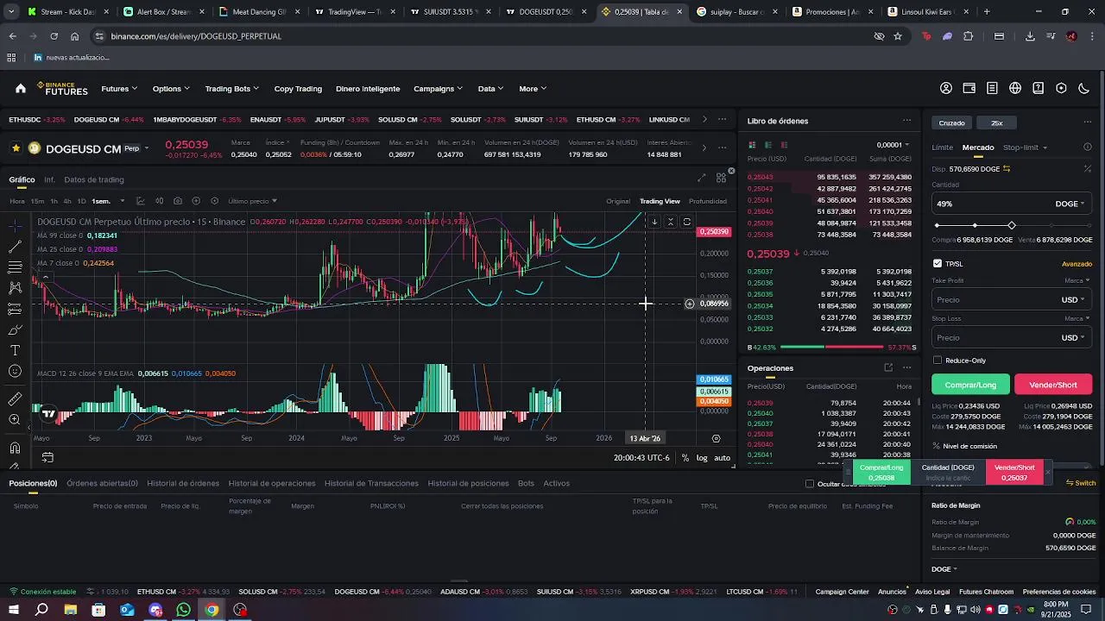Open the candlestick chart type icon

pyautogui.click(x=160, y=201)
